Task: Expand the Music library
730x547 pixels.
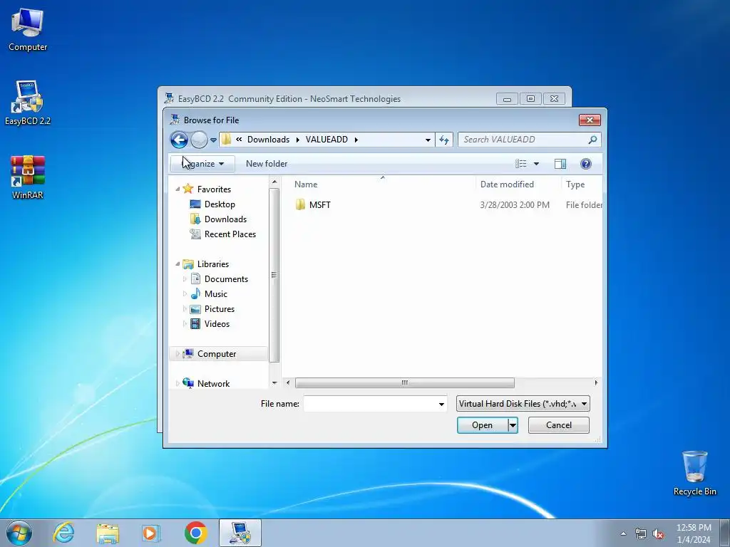Action: click(x=185, y=294)
